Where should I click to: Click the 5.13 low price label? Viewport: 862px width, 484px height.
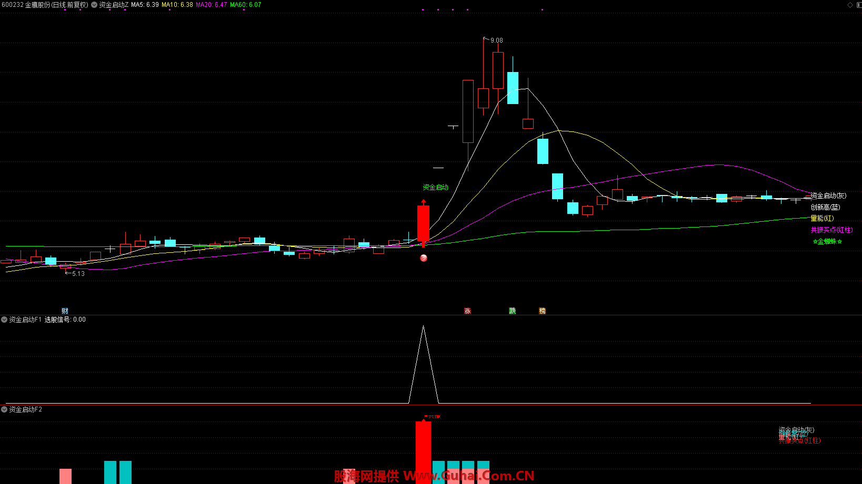[x=78, y=274]
